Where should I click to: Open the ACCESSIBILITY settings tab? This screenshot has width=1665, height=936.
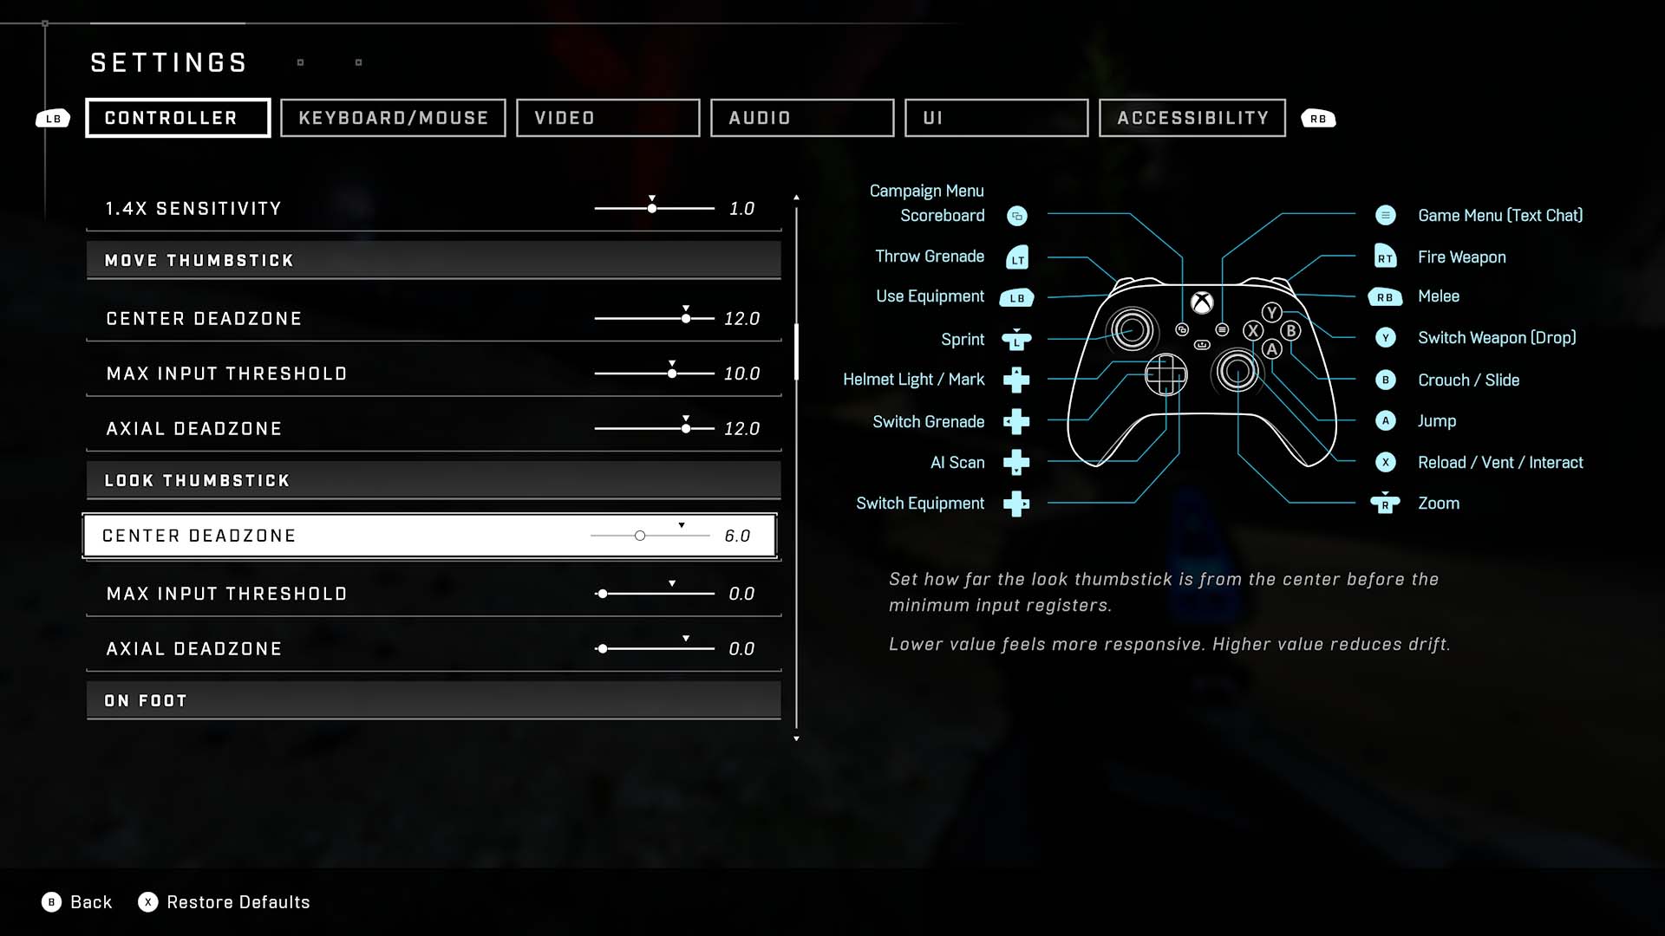(x=1192, y=118)
